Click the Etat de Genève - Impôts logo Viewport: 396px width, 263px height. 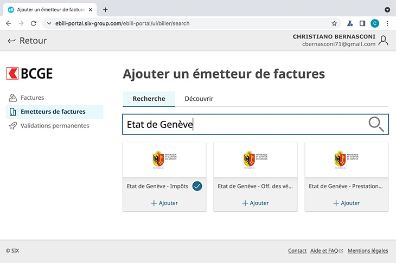165,159
